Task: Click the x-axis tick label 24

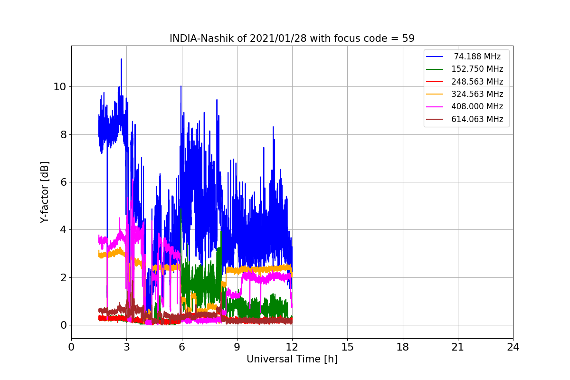Action: [513, 347]
